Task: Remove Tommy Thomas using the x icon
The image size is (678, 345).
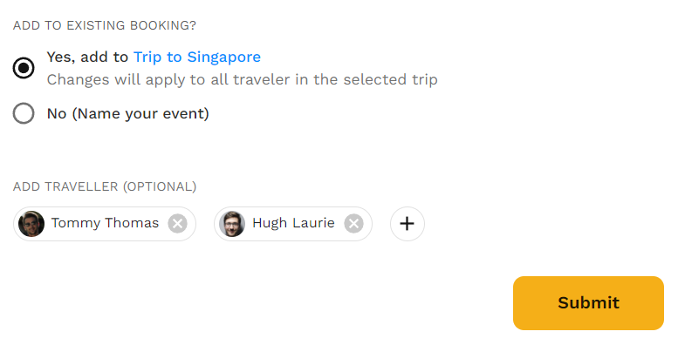Action: (177, 224)
